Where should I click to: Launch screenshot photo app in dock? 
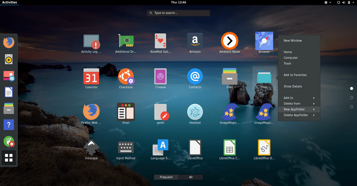8,76
